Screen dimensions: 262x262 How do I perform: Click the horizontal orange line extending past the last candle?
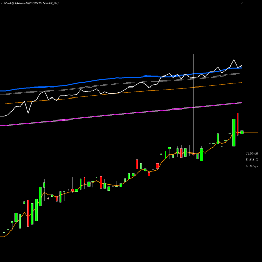pyautogui.click(x=250, y=132)
